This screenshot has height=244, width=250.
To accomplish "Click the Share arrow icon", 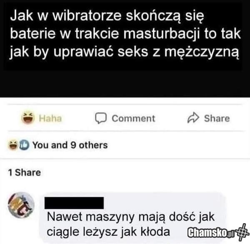I will (x=193, y=117).
